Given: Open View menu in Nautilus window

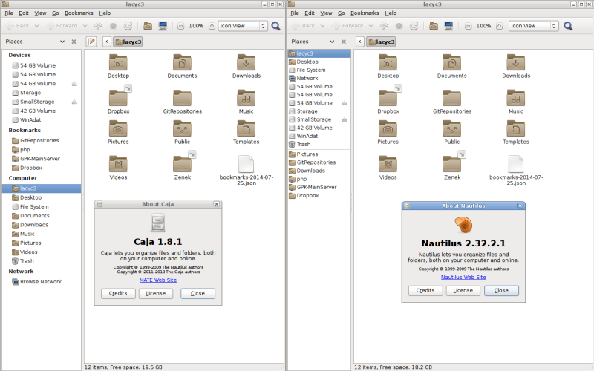Looking at the screenshot, I should (x=326, y=13).
